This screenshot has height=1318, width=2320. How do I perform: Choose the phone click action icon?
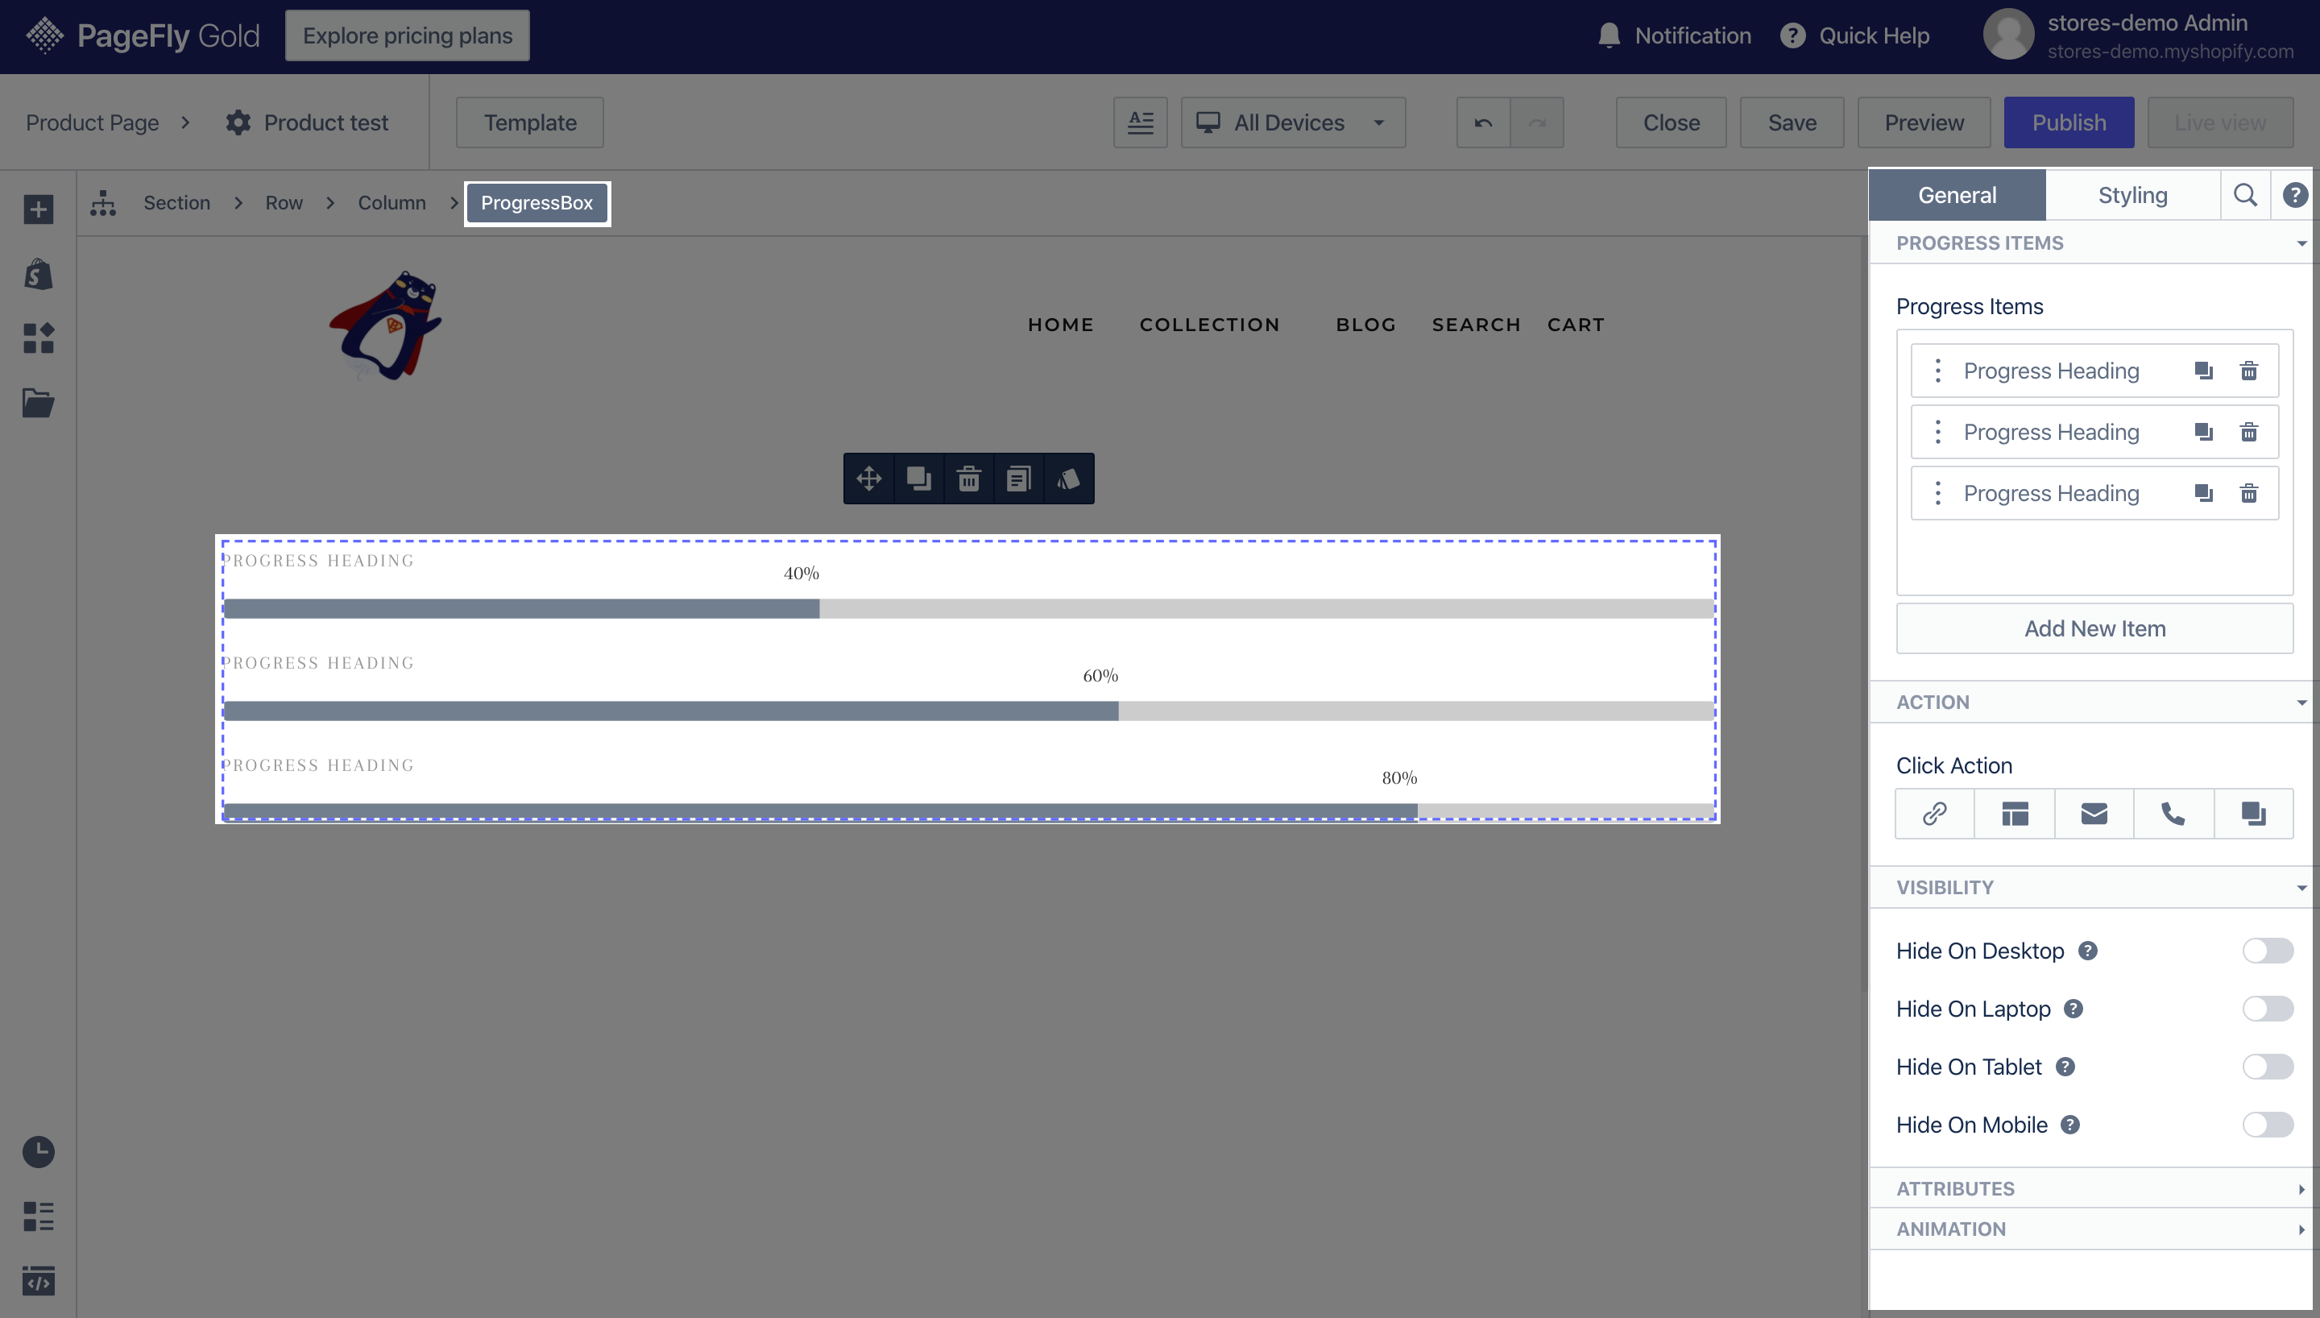[2173, 814]
